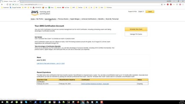Screen dimensions: 185x104
Task: Open the Share My Transcript menu item
Action: pos(112,19)
